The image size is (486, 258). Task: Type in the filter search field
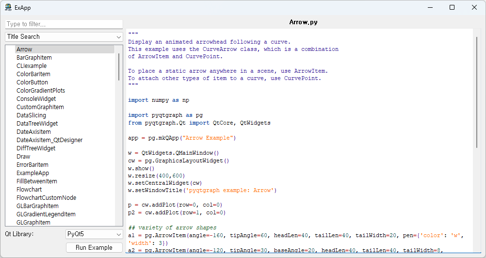[x=64, y=24]
